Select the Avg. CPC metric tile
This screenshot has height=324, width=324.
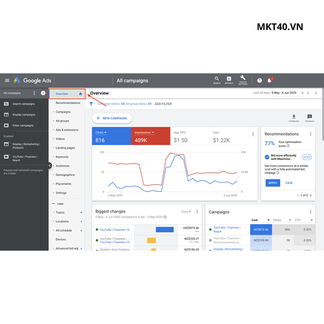(x=190, y=136)
